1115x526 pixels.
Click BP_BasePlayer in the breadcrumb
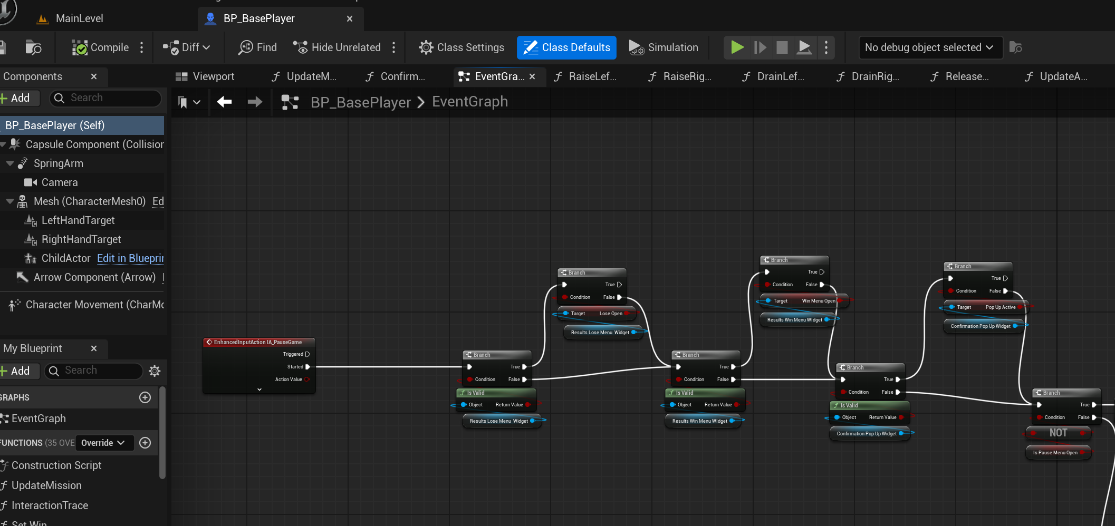(x=361, y=102)
